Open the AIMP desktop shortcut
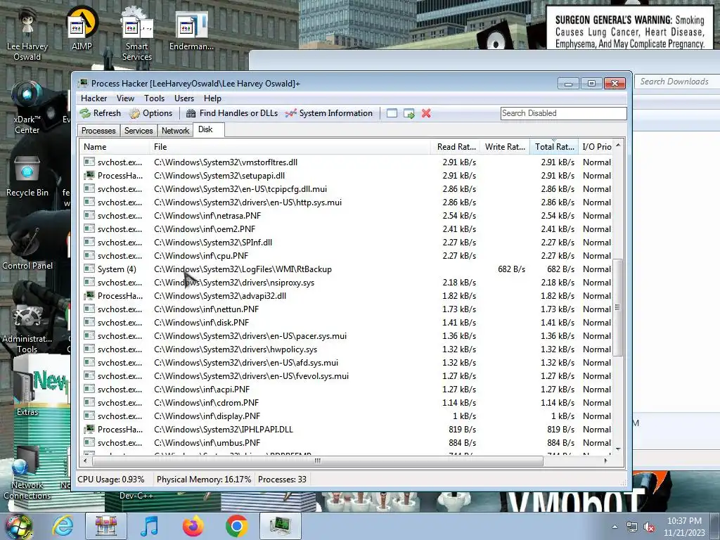The height and width of the screenshot is (540, 720). click(82, 29)
